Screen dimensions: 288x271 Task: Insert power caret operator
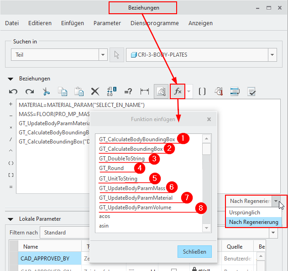[x=11, y=151]
